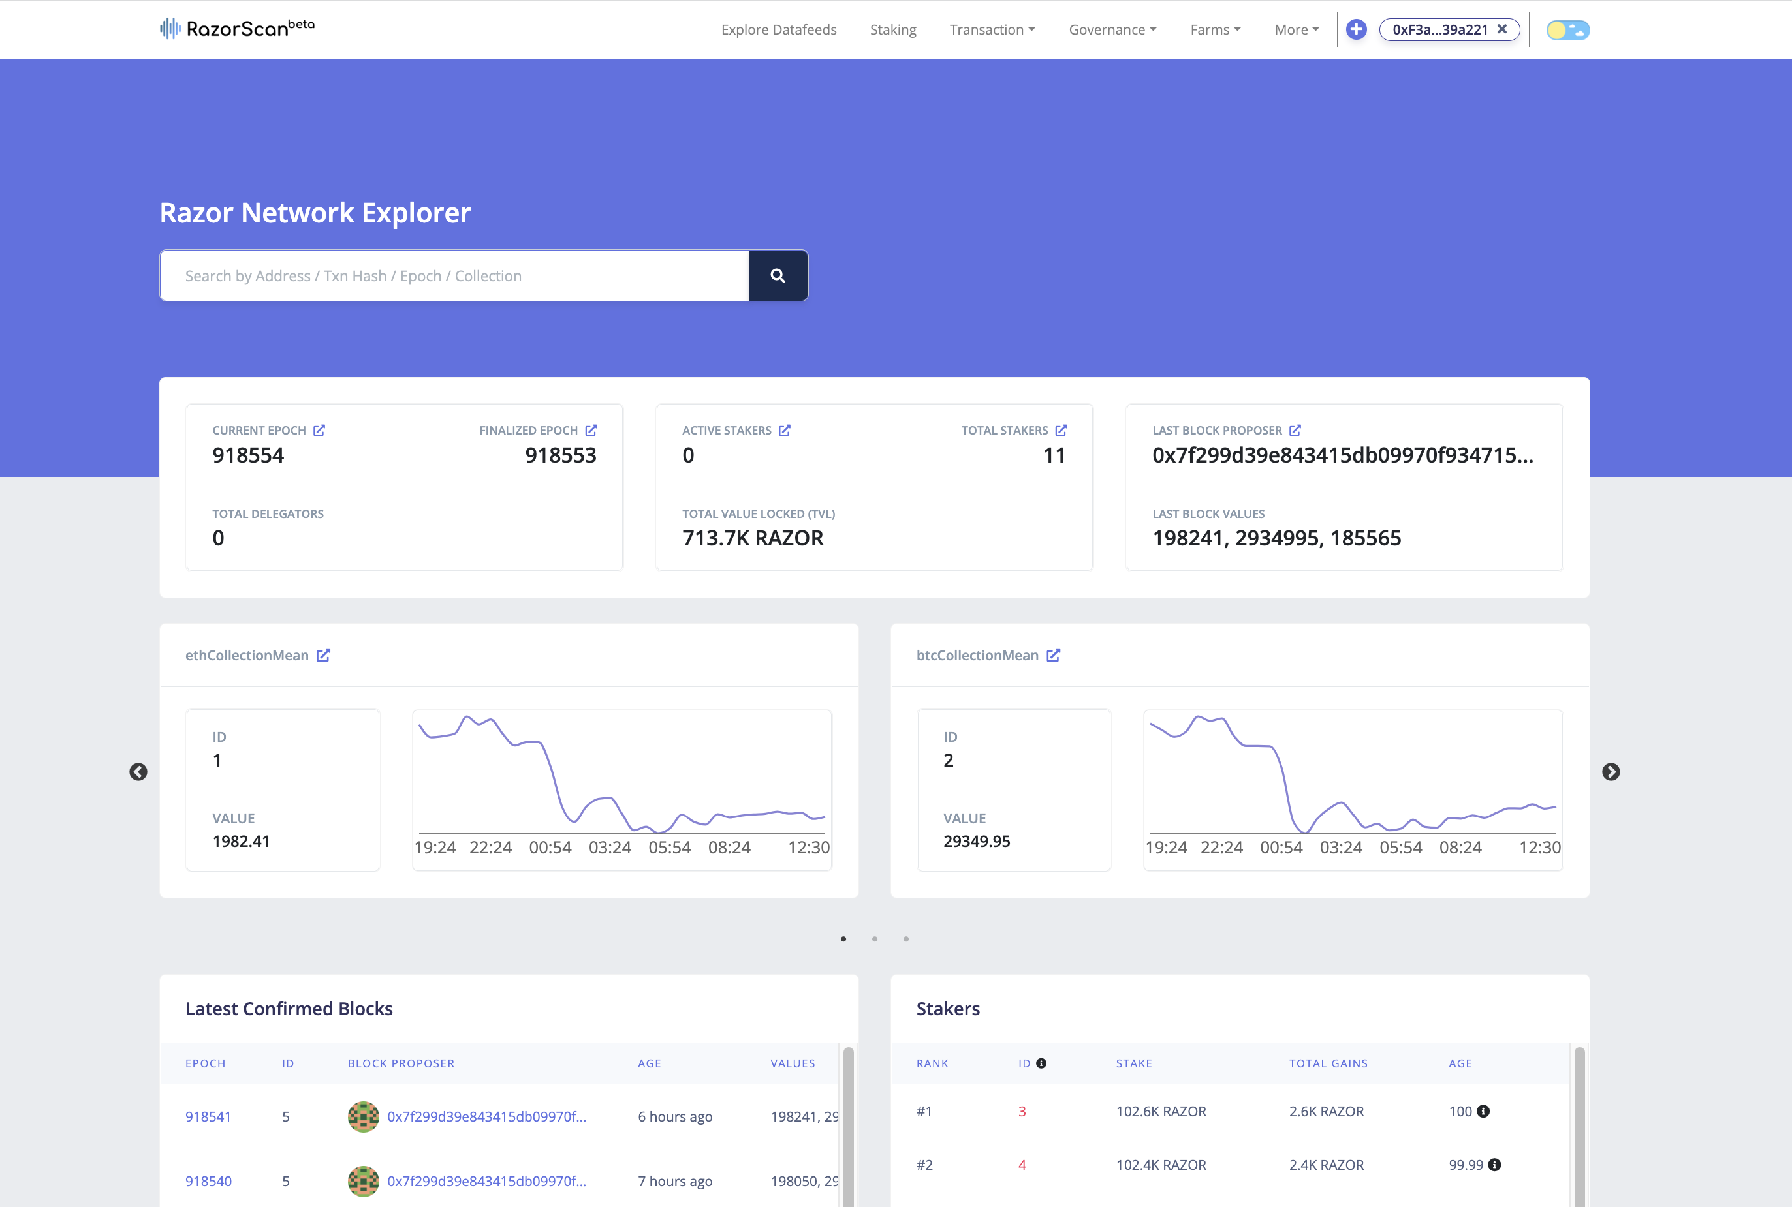Open the More dropdown

(1295, 29)
